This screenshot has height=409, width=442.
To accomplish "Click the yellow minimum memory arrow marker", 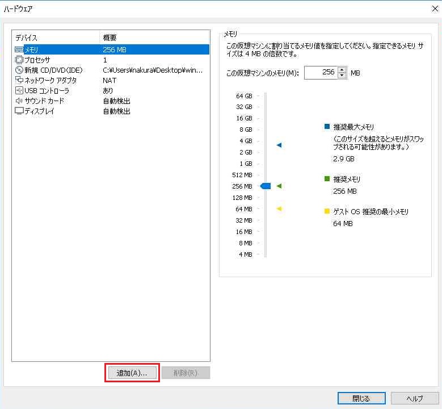I will pos(279,209).
